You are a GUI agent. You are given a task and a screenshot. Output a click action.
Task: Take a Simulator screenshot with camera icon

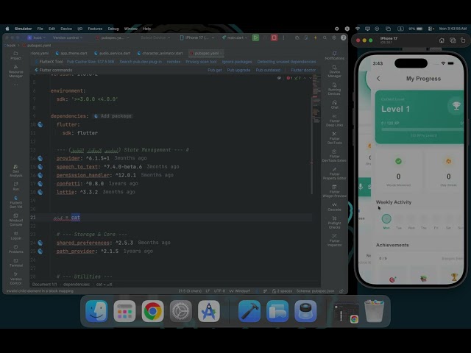point(453,40)
